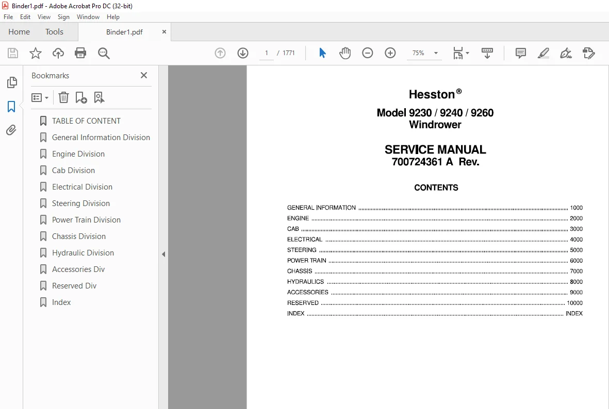The width and height of the screenshot is (609, 409).
Task: Open the Sign menu
Action: [x=63, y=16]
